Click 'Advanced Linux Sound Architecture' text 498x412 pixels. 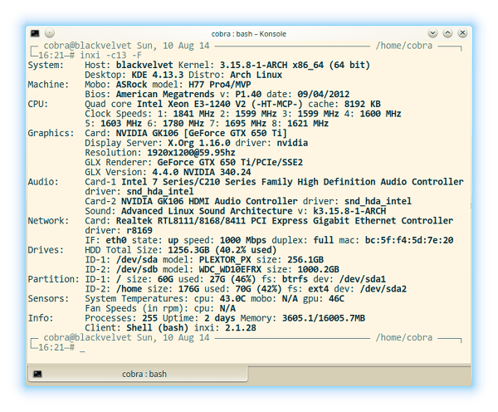tap(207, 211)
